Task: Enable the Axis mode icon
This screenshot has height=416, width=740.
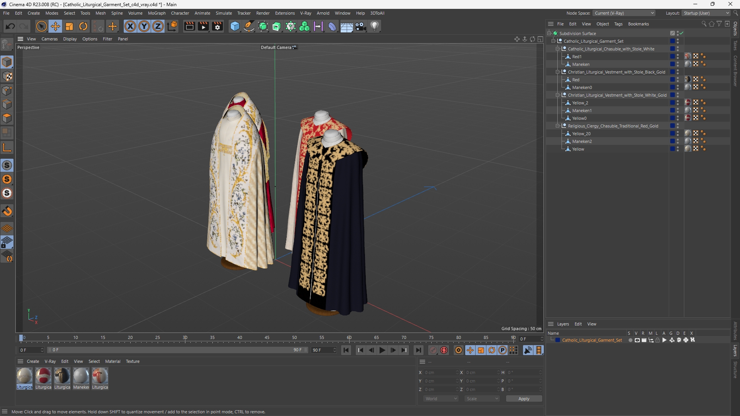Action: click(x=7, y=148)
